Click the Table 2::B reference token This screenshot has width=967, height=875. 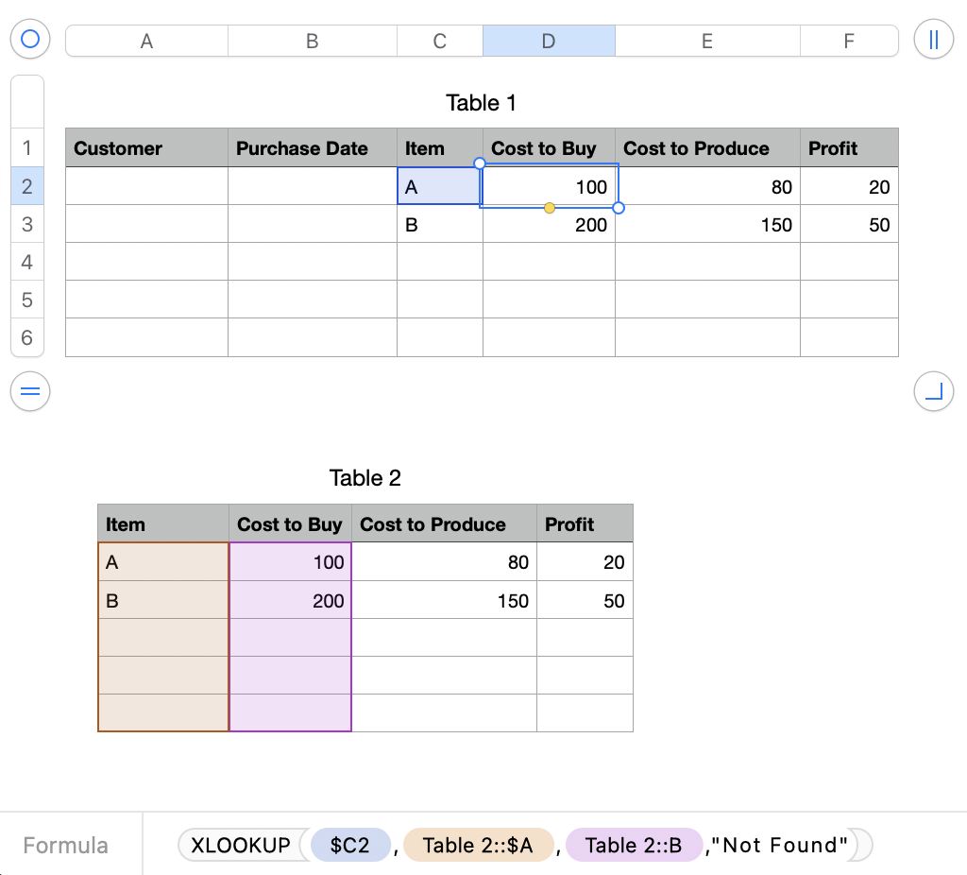coord(634,845)
